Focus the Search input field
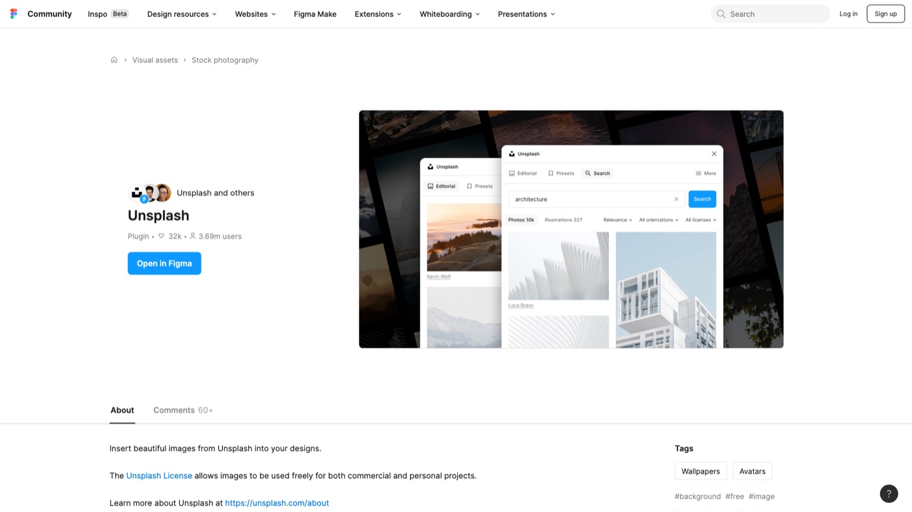Screen dimensions: 912x512 pyautogui.click(x=770, y=14)
